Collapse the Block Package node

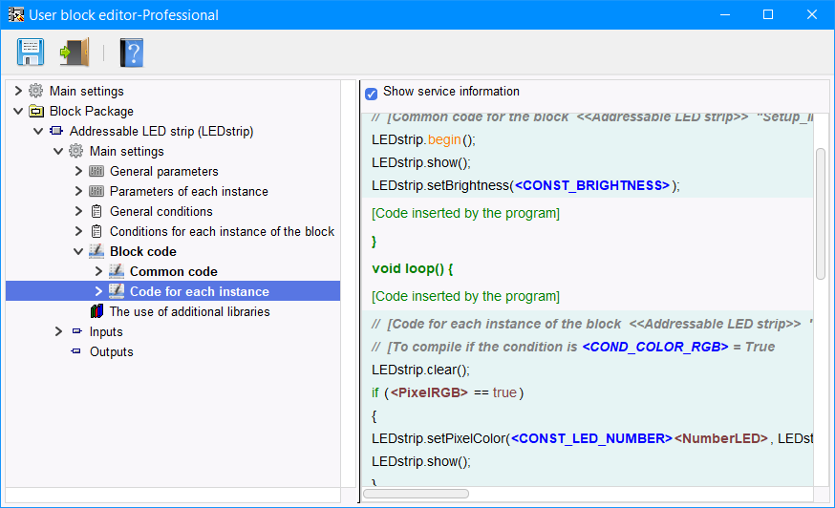tap(18, 112)
